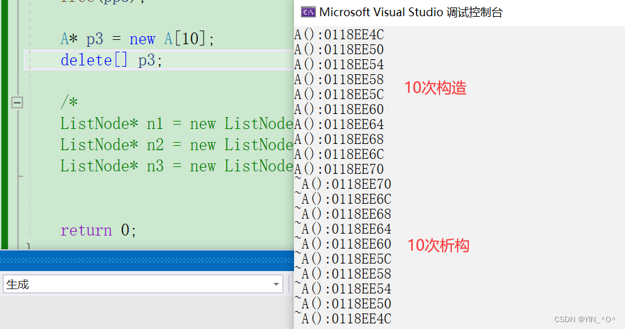
Task: Click the first output line A():0118EE4C
Action: (338, 35)
